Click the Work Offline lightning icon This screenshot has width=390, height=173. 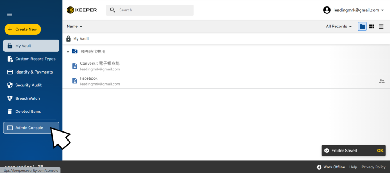[319, 167]
